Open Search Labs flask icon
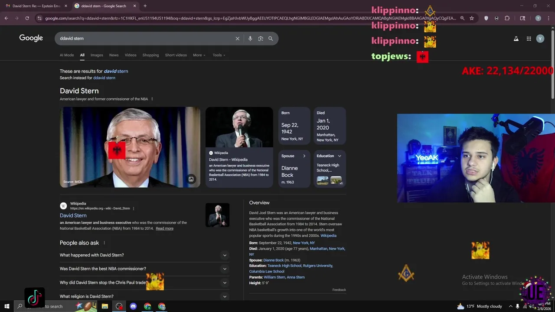Viewport: 555px width, 312px height. [516, 39]
